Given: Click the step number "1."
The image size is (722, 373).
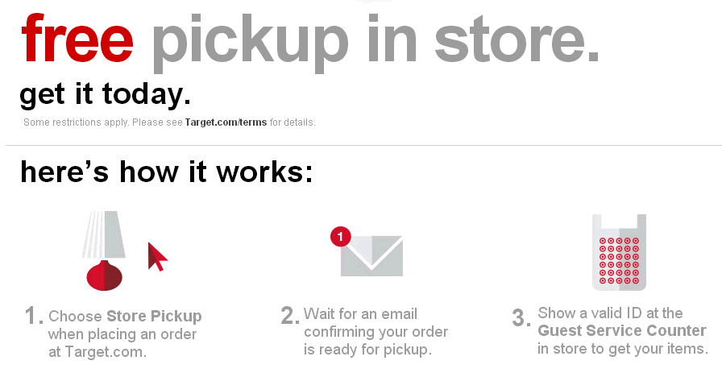Looking at the screenshot, I should [34, 316].
